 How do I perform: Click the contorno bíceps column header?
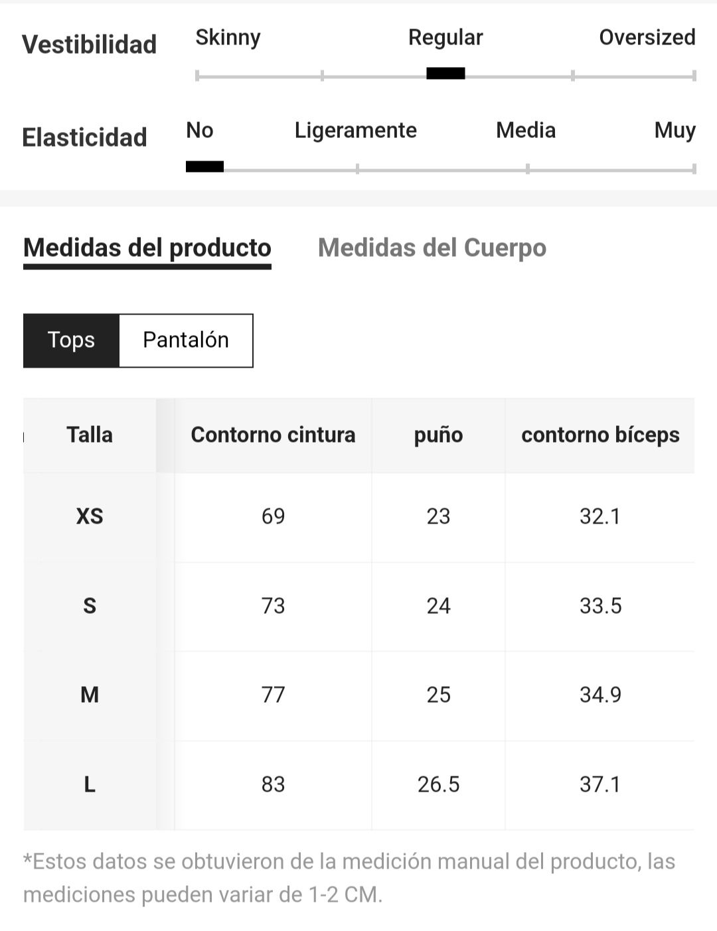click(x=600, y=435)
